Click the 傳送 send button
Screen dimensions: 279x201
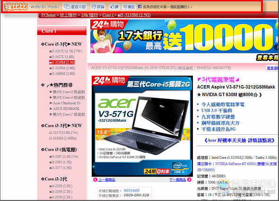click(129, 7)
